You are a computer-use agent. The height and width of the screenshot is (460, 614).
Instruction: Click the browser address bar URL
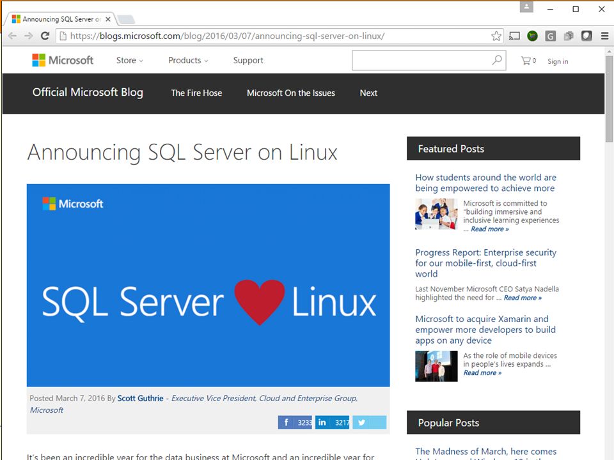(x=227, y=36)
